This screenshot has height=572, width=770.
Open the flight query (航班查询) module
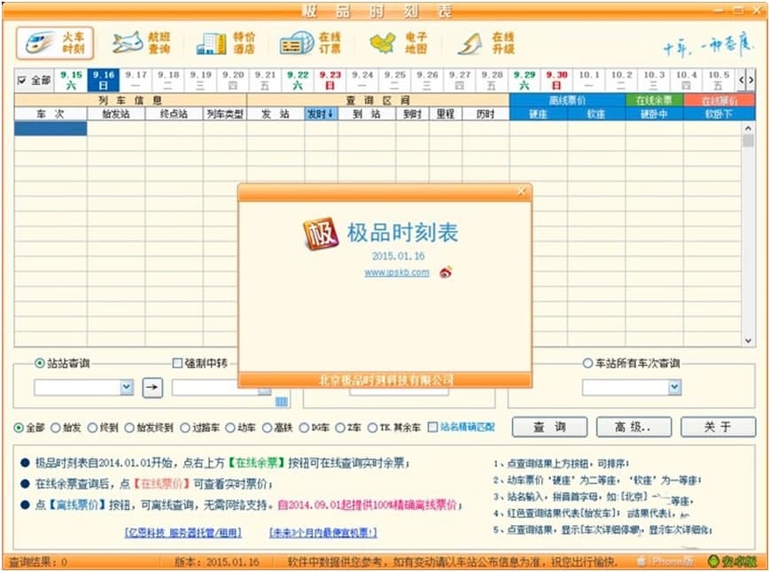pos(142,43)
